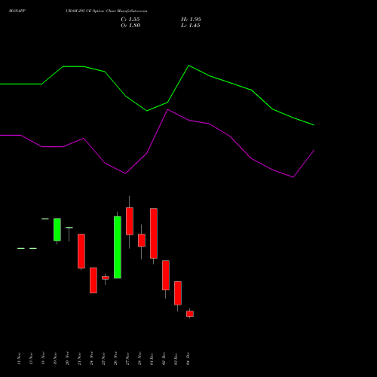This screenshot has width=377, height=377.
Task: Click the red candle for 02 Dec
Action: coord(166,275)
